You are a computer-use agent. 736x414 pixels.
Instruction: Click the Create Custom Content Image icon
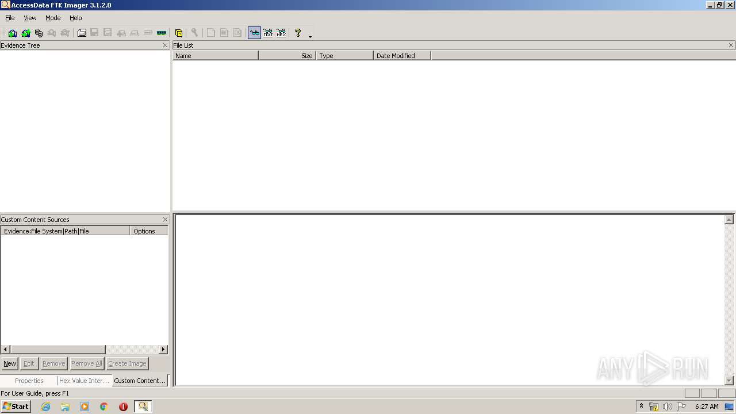point(134,33)
